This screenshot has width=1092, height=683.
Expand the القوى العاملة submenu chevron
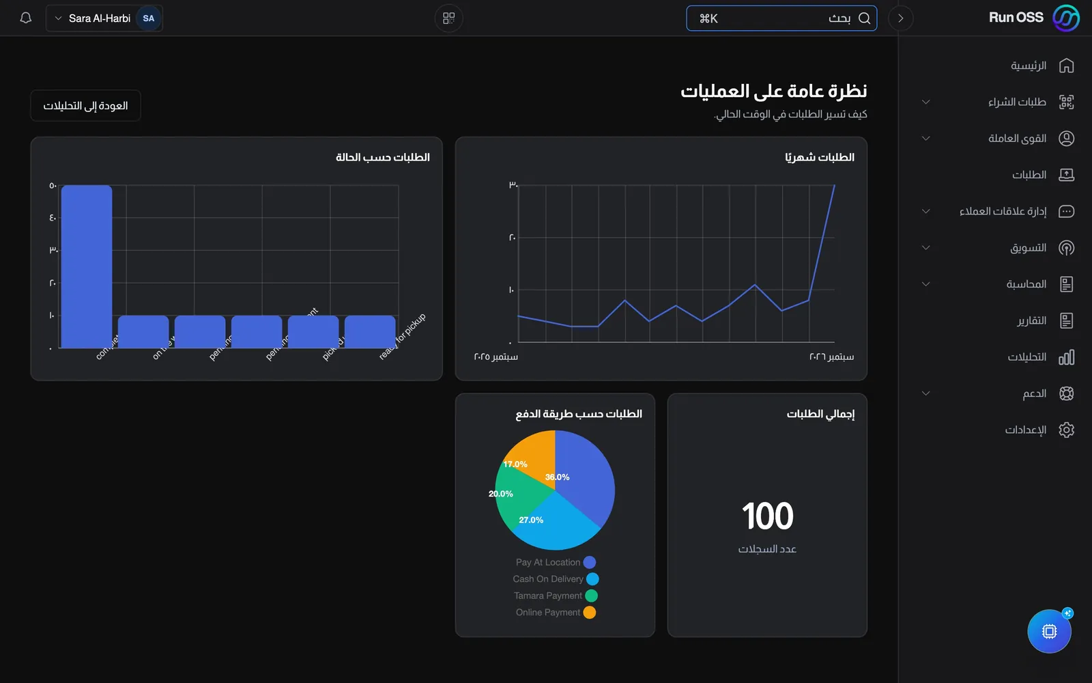coord(926,139)
